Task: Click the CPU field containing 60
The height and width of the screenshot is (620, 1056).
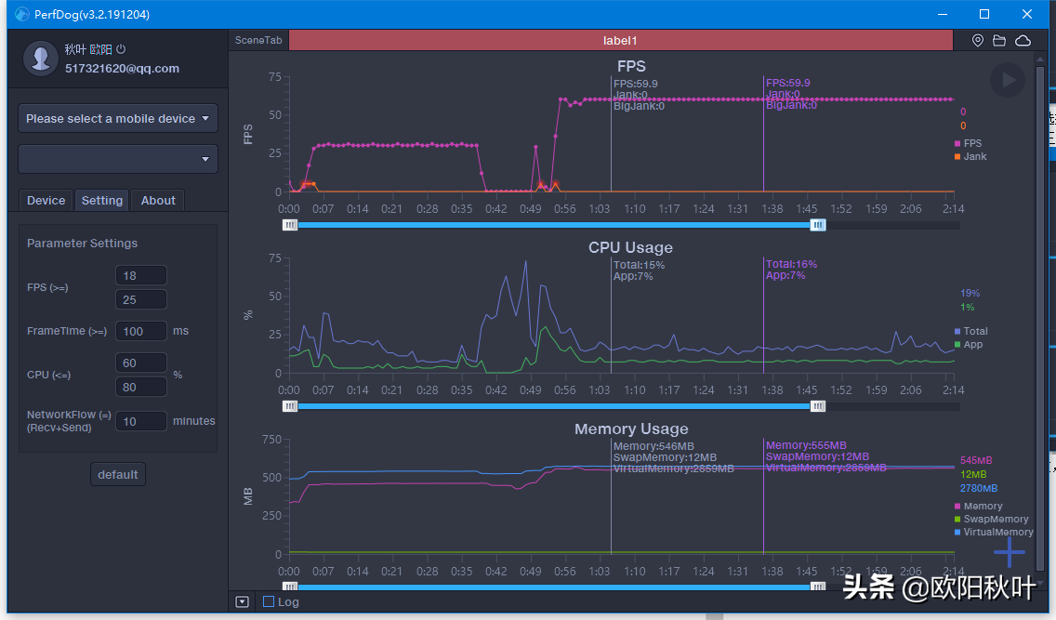Action: 140,363
